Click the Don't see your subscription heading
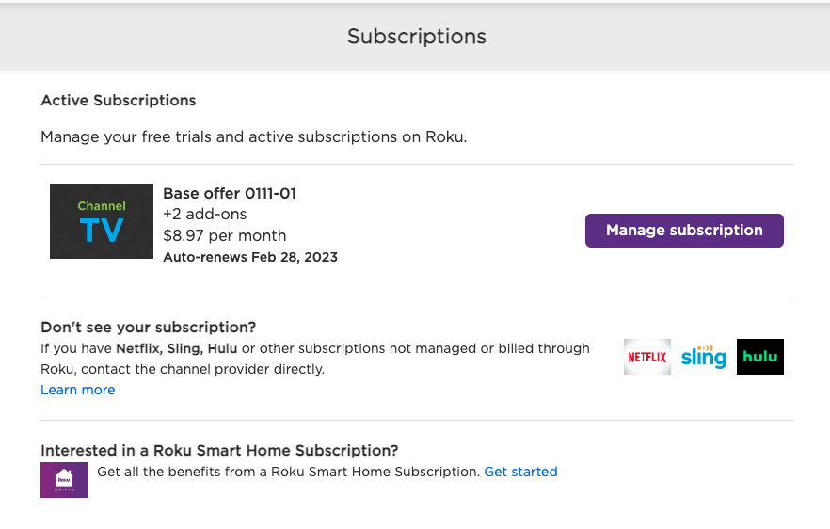830x529 pixels. (149, 328)
